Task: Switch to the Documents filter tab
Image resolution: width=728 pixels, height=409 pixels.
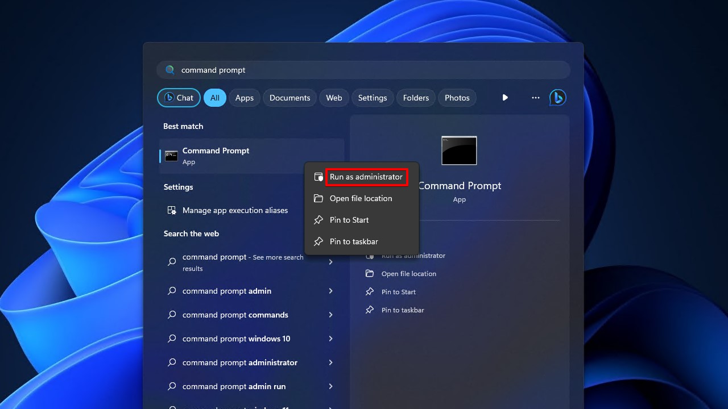Action: tap(289, 98)
